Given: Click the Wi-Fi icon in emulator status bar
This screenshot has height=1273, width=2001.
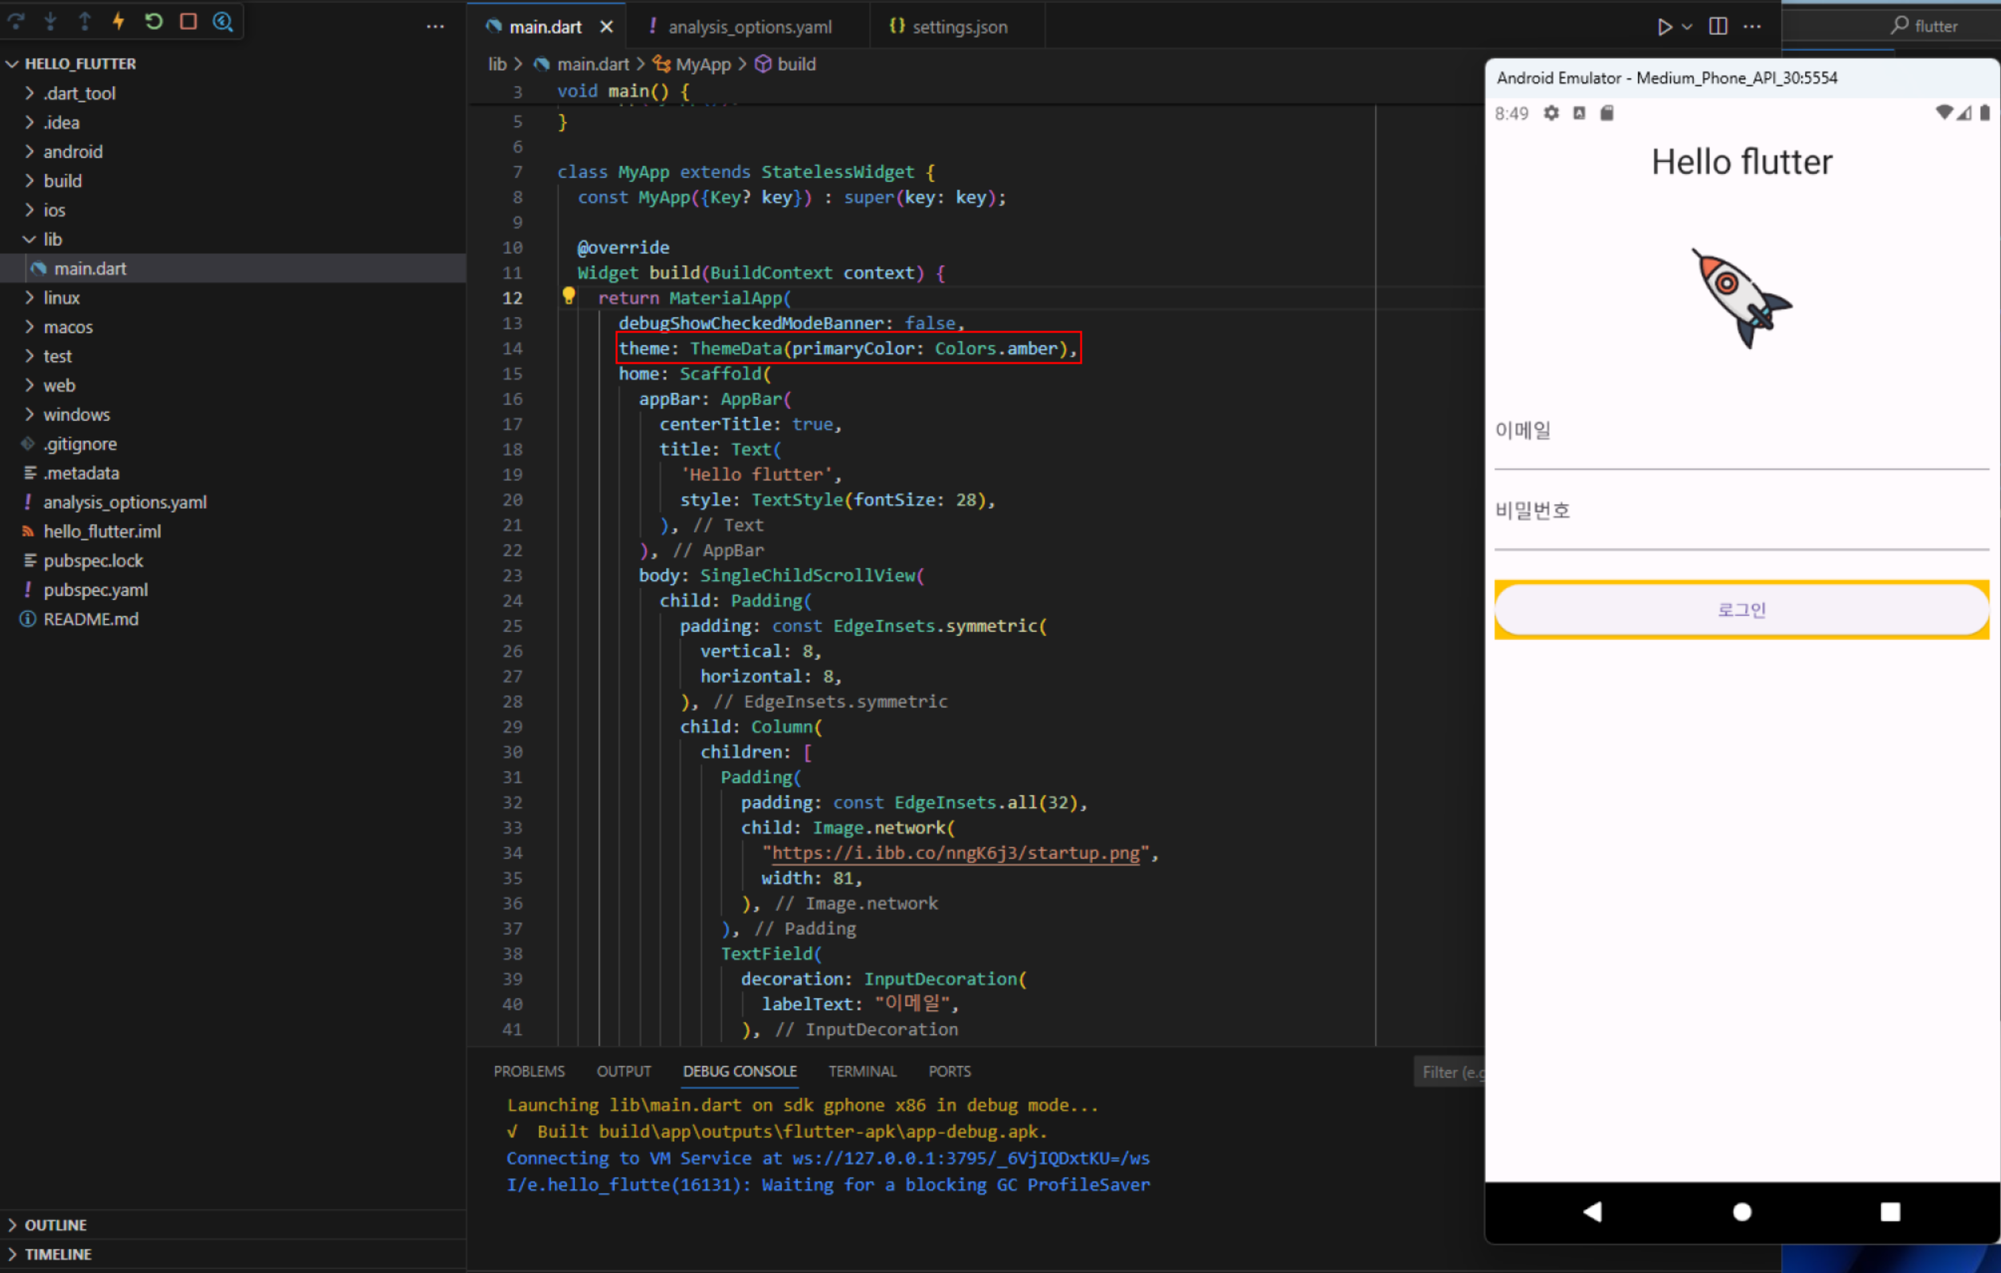Looking at the screenshot, I should (x=1944, y=113).
